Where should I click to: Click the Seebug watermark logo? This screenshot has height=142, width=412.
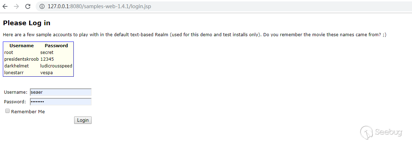(381, 132)
